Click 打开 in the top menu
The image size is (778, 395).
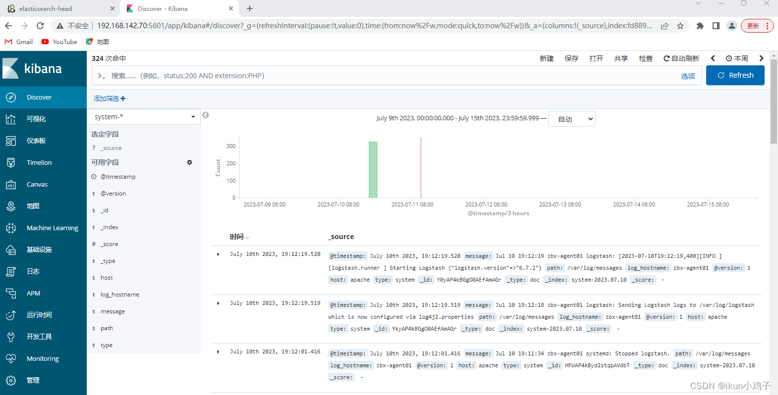click(596, 58)
